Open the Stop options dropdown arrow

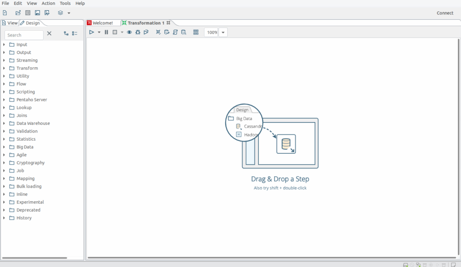pyautogui.click(x=122, y=32)
